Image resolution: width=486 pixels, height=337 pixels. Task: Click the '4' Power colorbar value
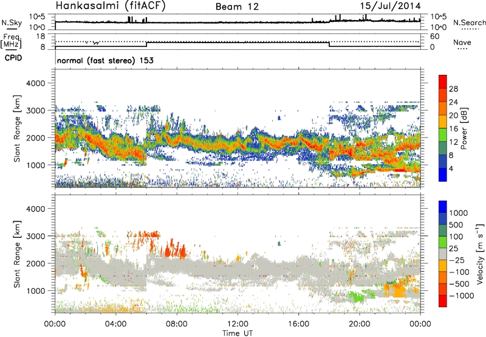451,168
